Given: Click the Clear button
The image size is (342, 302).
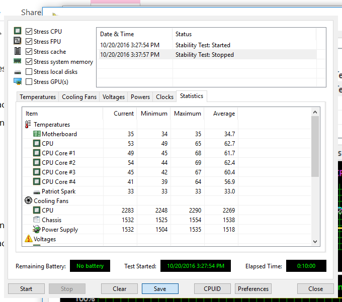Looking at the screenshot, I should click(x=119, y=289).
